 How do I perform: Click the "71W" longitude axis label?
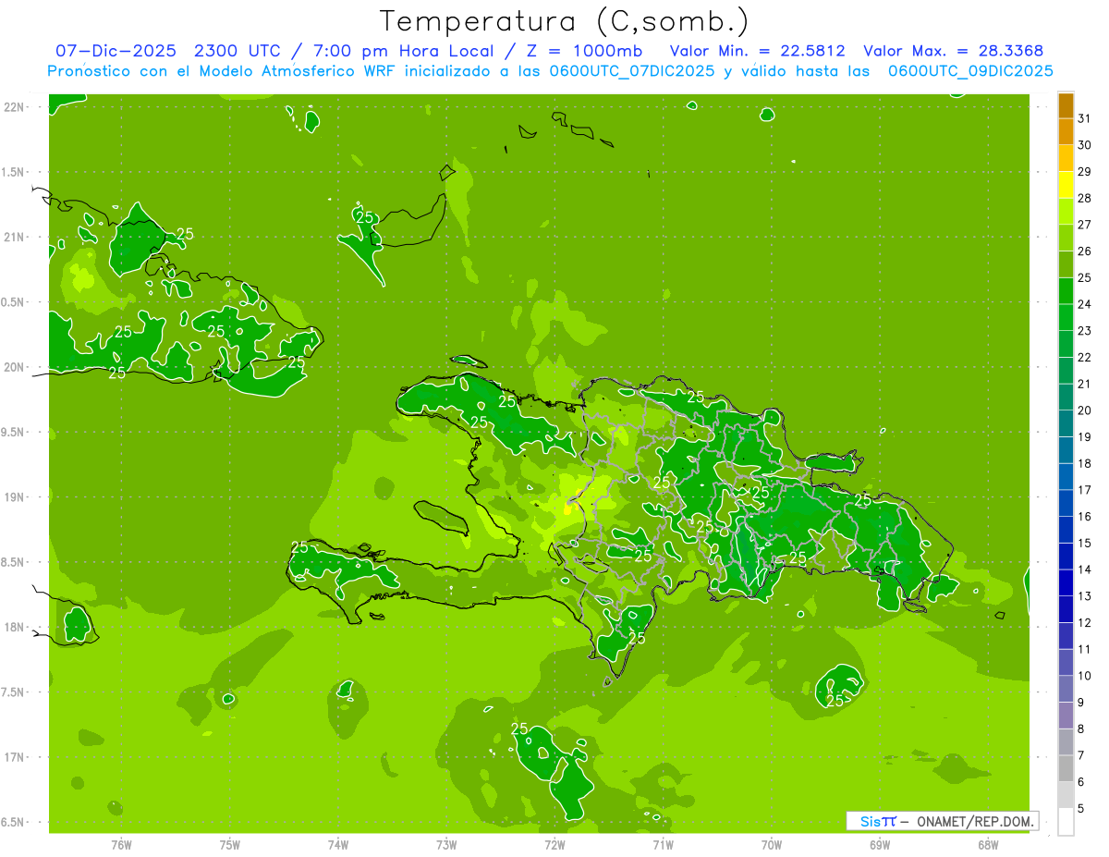pos(663,844)
